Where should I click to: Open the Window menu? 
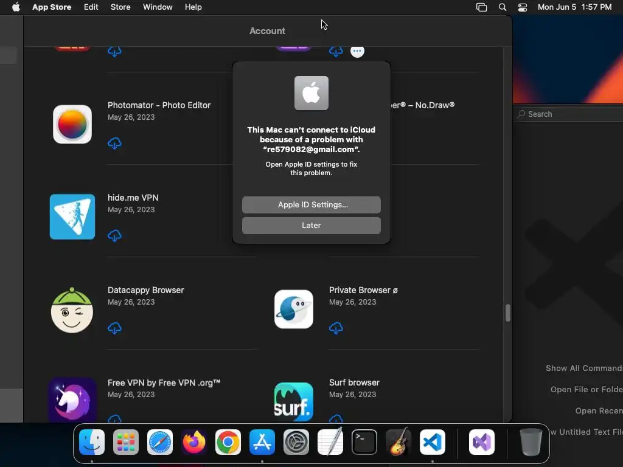tap(158, 7)
